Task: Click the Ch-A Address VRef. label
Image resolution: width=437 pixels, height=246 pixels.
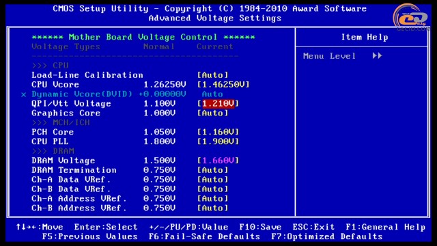Action: 79,198
